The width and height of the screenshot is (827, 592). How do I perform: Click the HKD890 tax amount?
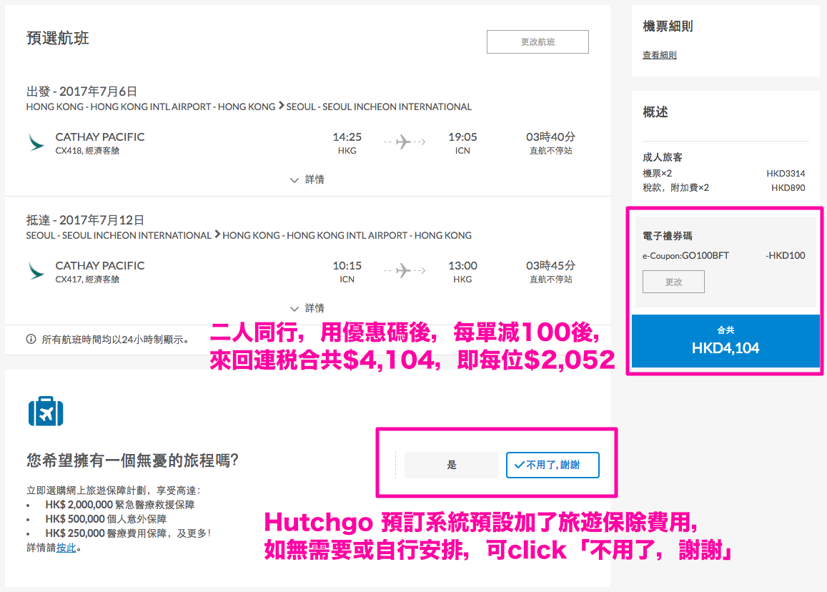(x=788, y=188)
